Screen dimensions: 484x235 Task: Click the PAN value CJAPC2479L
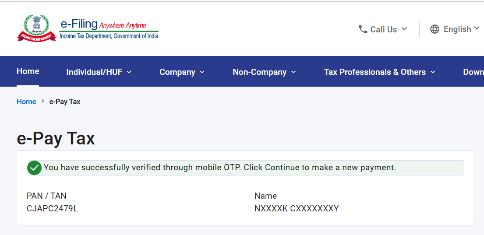pos(52,209)
